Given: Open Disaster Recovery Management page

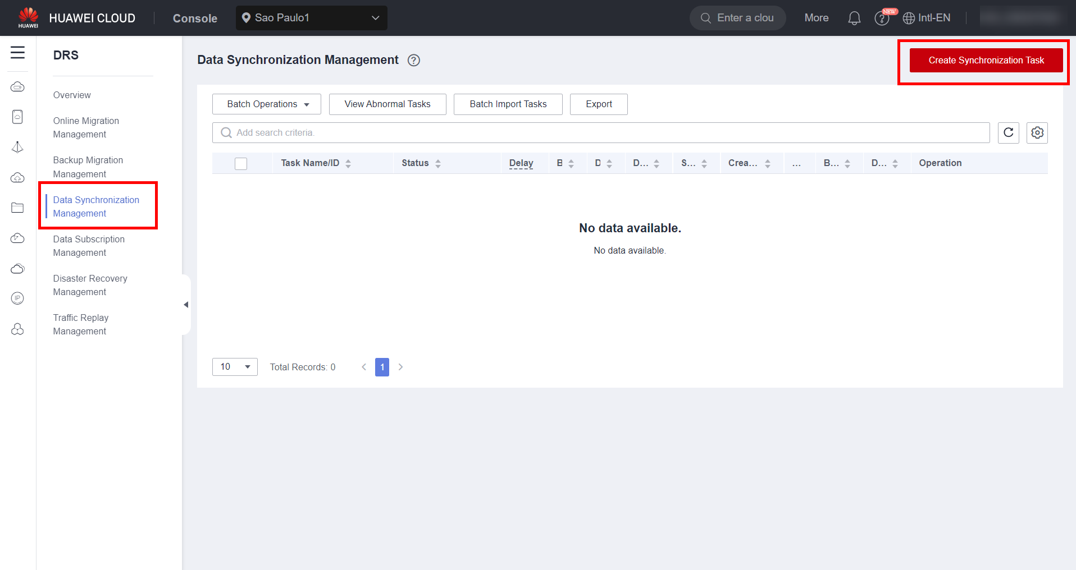Looking at the screenshot, I should (90, 285).
